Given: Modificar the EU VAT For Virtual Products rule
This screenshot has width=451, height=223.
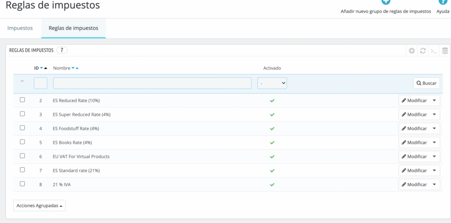Looking at the screenshot, I should coord(414,156).
